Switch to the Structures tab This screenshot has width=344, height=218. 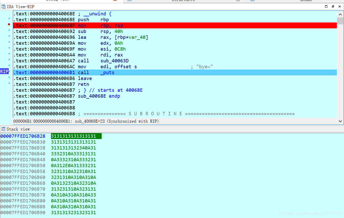183,1
